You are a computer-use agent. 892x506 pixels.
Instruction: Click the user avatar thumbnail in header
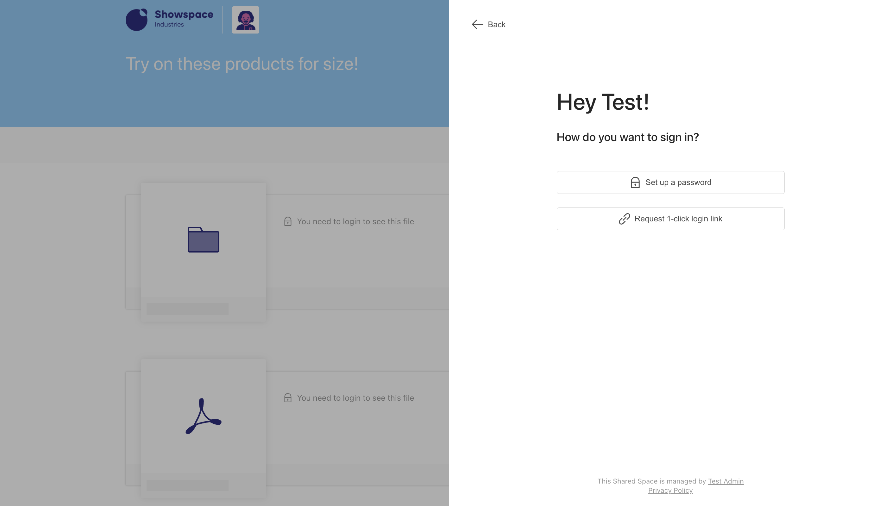246,20
